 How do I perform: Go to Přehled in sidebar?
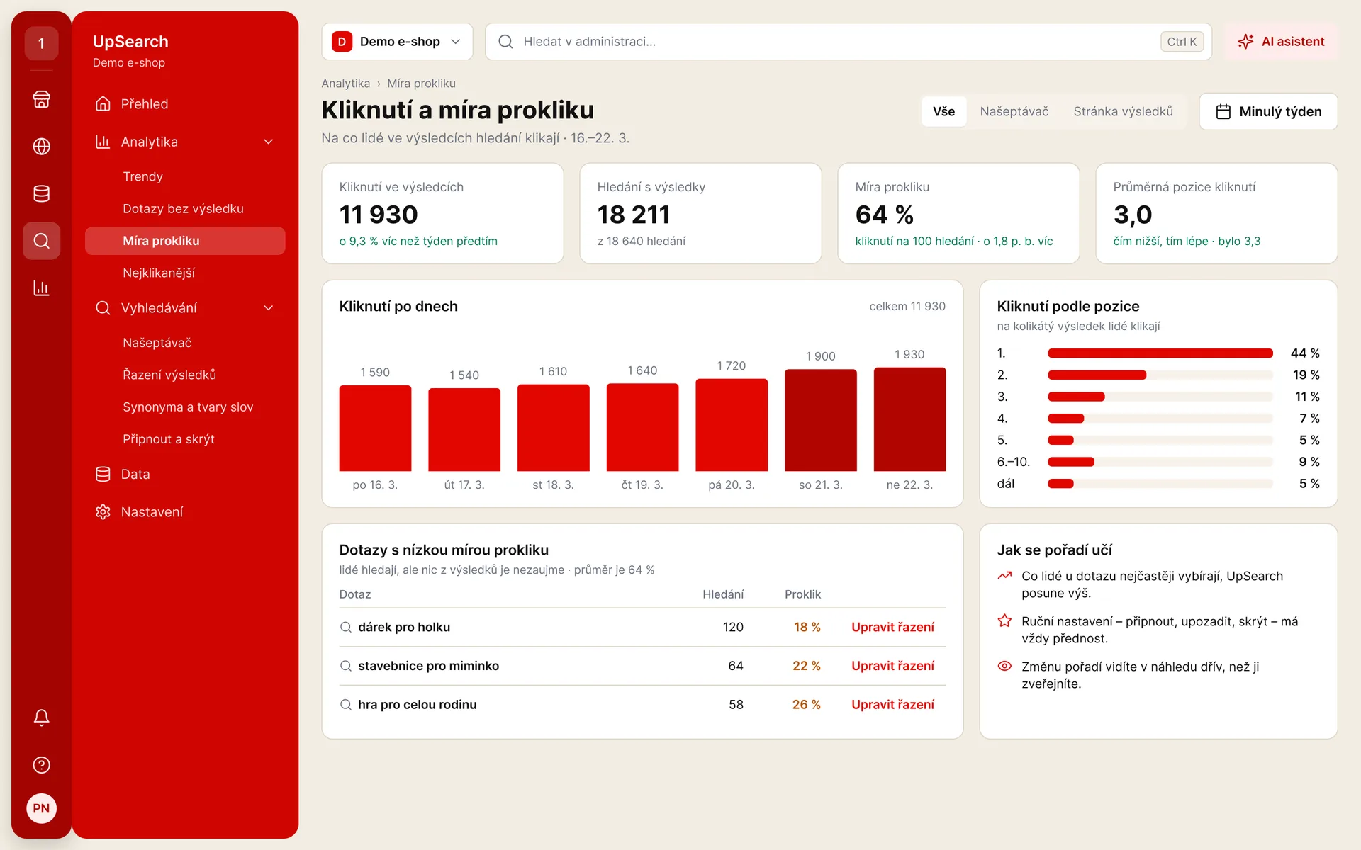click(185, 103)
